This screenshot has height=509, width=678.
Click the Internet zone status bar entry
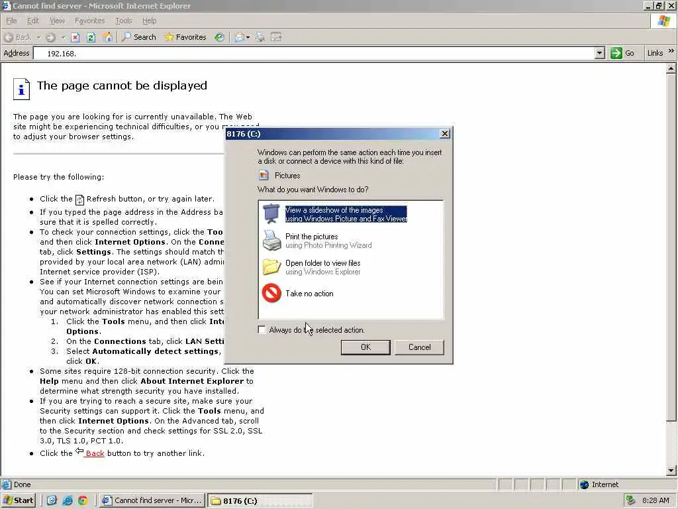[599, 484]
